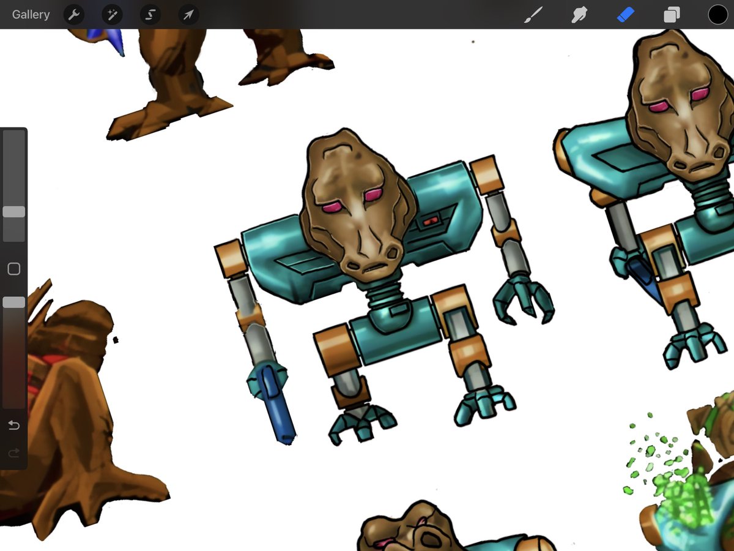The image size is (734, 551).
Task: Open the Actions menu with the wrench icon
Action: pos(74,14)
